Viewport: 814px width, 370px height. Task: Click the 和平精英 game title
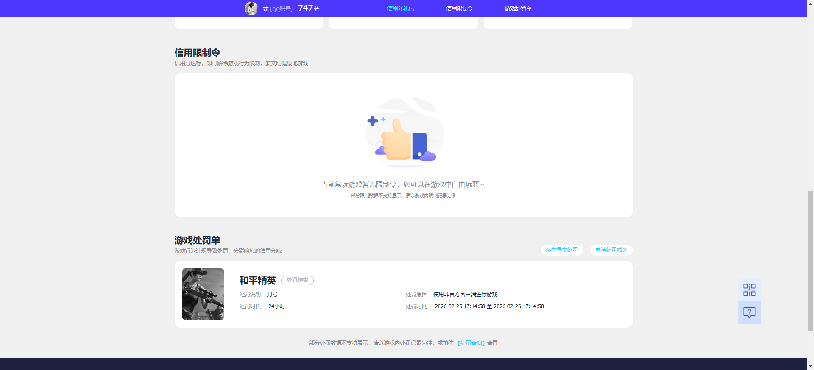[x=257, y=281]
